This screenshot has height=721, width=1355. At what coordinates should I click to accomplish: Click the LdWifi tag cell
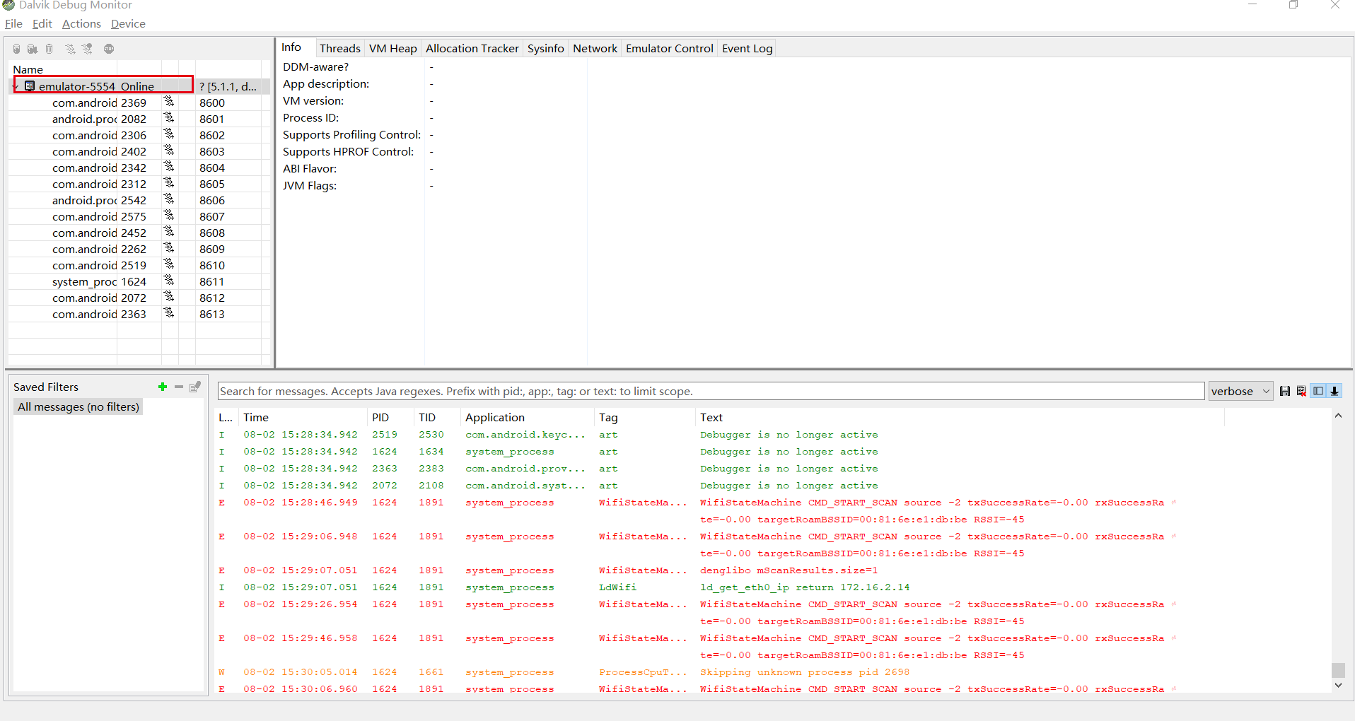[x=617, y=587]
